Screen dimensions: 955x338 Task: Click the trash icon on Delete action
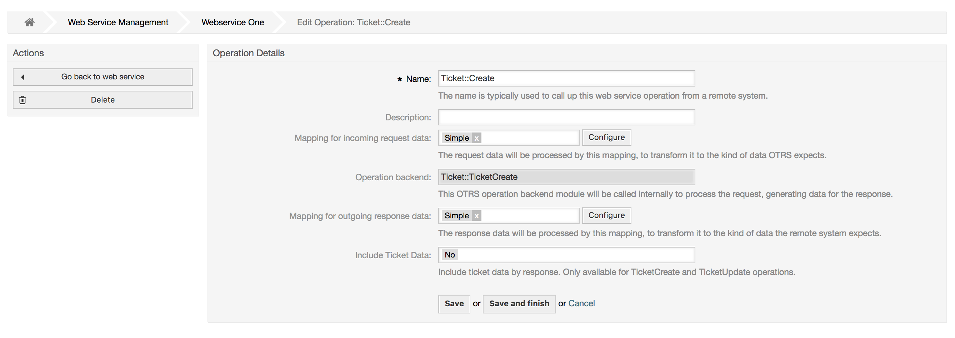[22, 100]
